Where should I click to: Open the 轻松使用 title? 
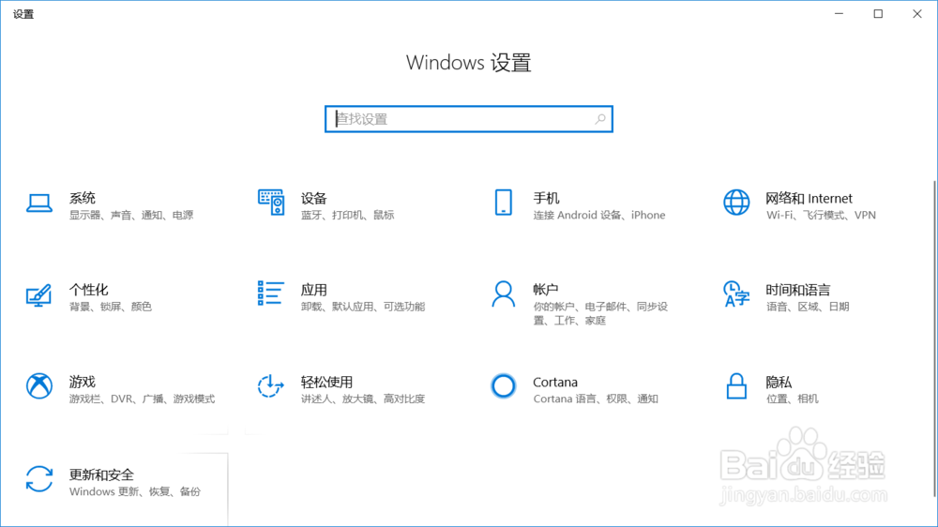(x=326, y=382)
